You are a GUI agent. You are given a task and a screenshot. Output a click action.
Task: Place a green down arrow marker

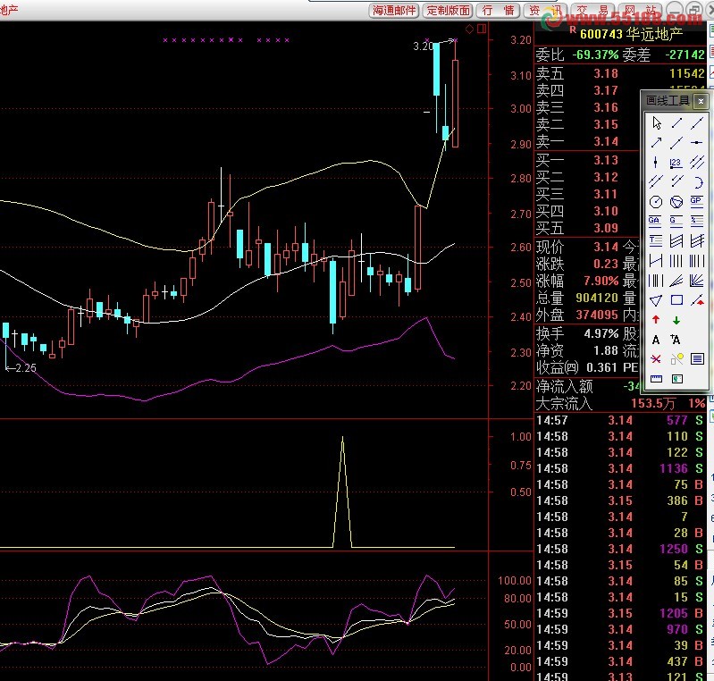pyautogui.click(x=676, y=320)
